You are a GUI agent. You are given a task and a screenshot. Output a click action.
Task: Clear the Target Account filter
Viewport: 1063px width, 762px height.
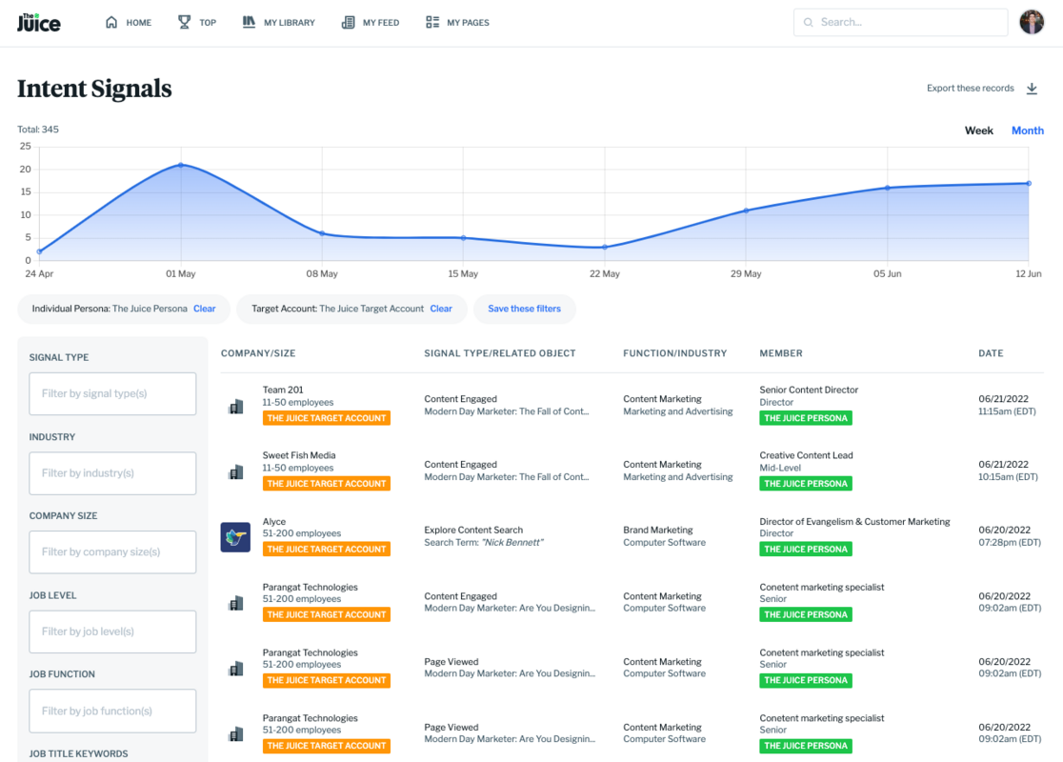[441, 309]
